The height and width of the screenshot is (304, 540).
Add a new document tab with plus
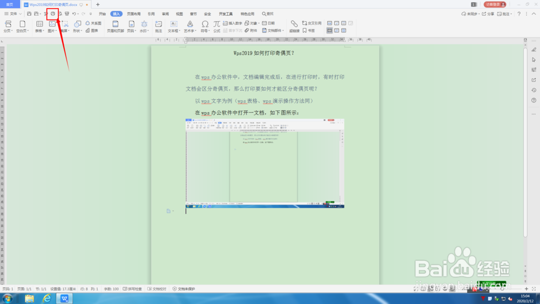tap(98, 4)
